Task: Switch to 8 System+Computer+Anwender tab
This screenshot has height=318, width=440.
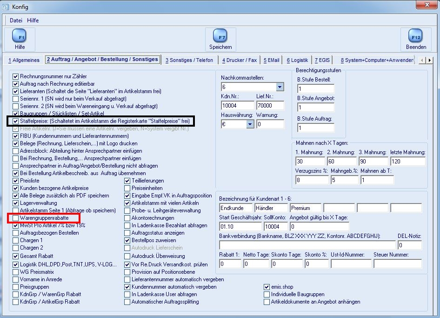Action: (x=377, y=60)
